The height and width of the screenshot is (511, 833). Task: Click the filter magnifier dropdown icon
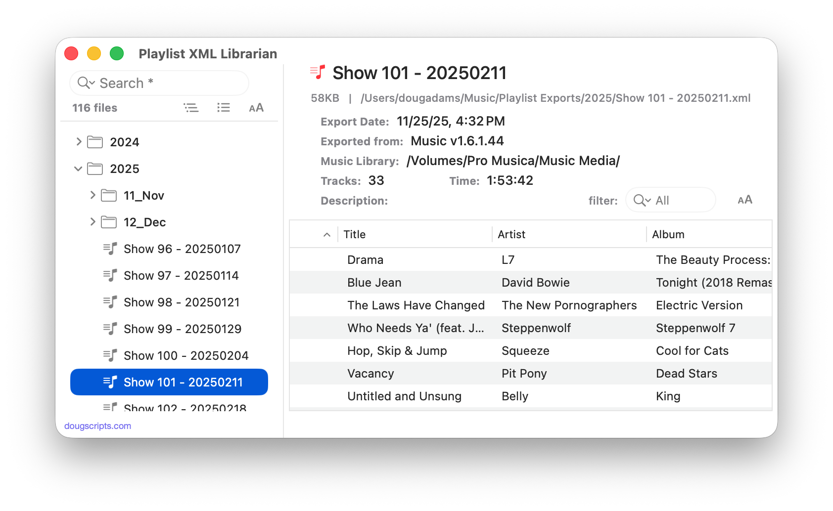(x=642, y=200)
